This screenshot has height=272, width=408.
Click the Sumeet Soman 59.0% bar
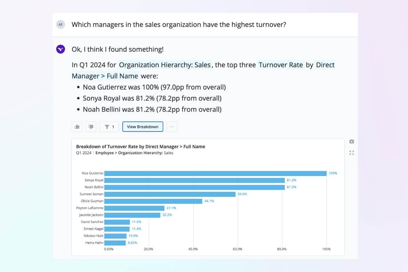coord(170,194)
